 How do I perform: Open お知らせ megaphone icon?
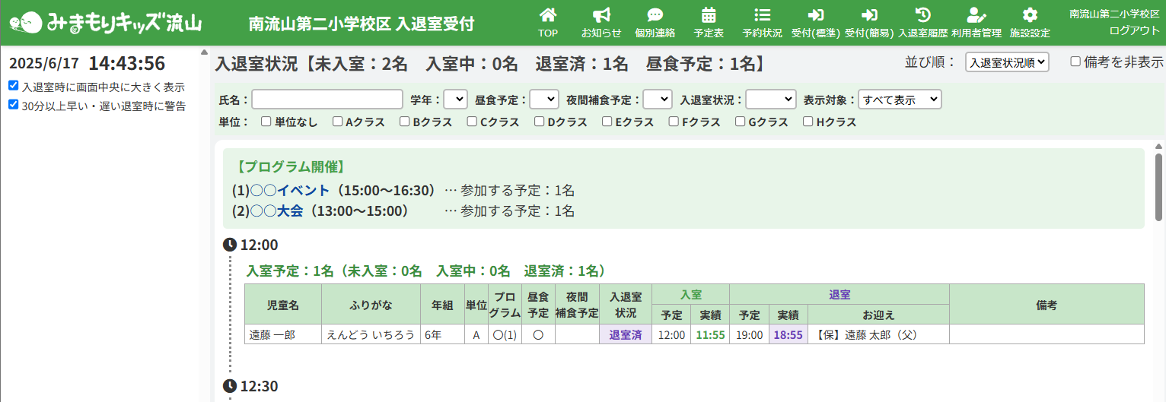[601, 15]
